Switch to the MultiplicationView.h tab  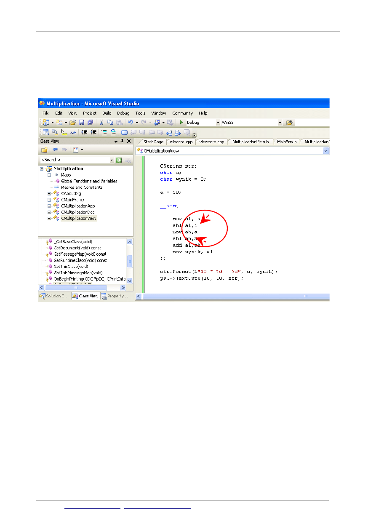[x=250, y=142]
